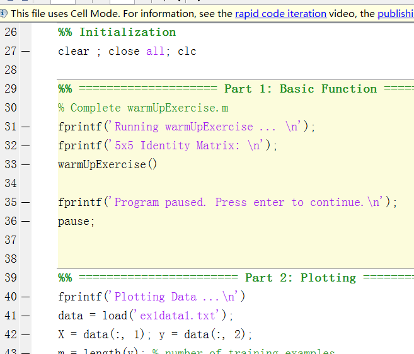This screenshot has width=414, height=354.
Task: Open the rapid code iteration video link
Action: click(280, 13)
